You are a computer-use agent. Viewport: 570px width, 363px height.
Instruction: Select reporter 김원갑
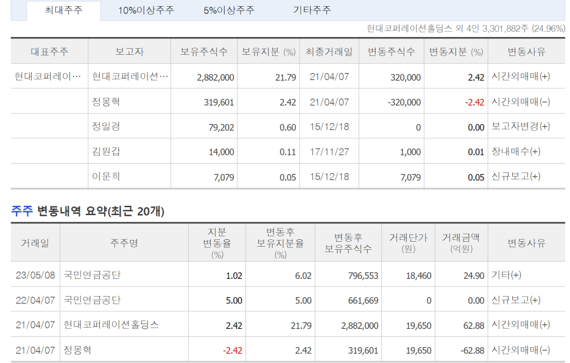pos(106,151)
